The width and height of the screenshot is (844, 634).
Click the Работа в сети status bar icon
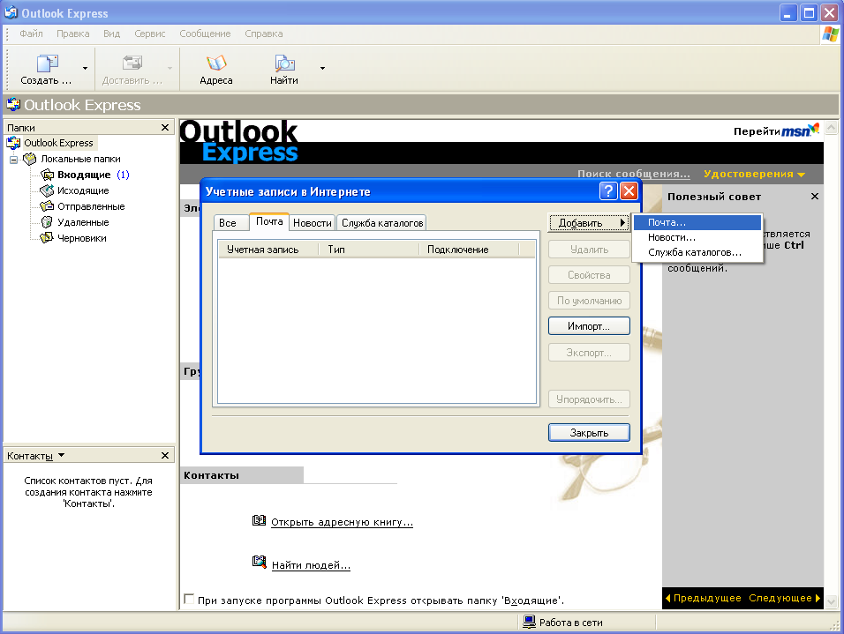529,623
